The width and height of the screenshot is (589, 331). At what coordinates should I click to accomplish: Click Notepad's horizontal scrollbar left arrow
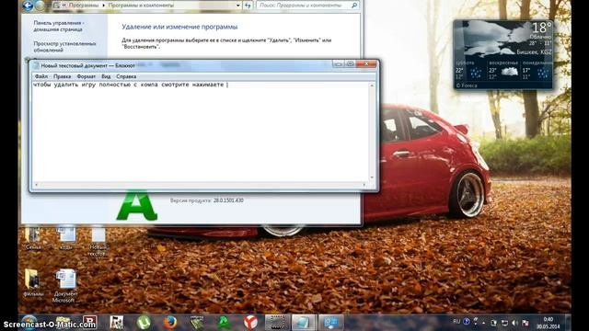click(37, 184)
